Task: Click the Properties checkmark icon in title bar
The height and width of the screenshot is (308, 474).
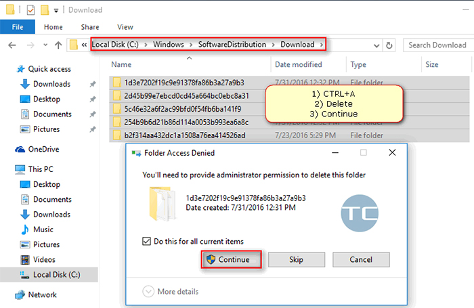Action: pyautogui.click(x=30, y=10)
